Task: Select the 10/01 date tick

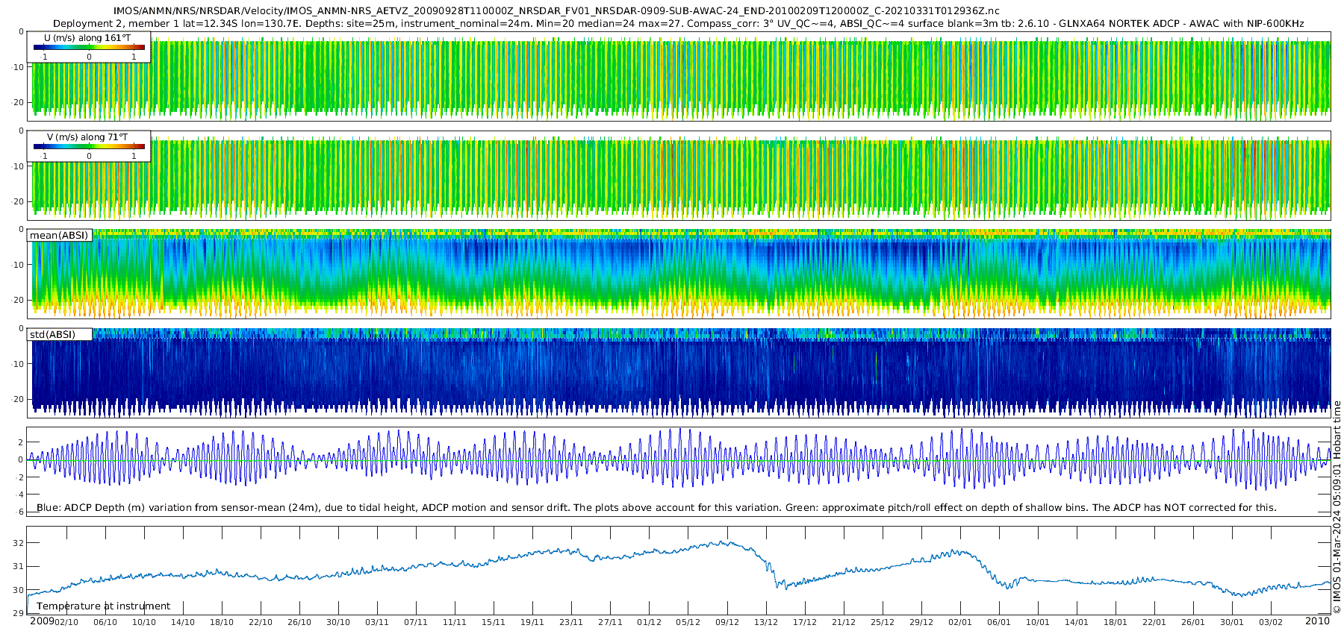Action: (x=1038, y=622)
